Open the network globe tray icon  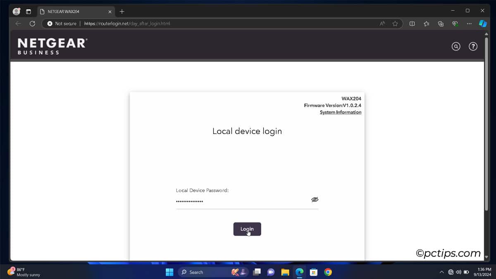click(451, 272)
